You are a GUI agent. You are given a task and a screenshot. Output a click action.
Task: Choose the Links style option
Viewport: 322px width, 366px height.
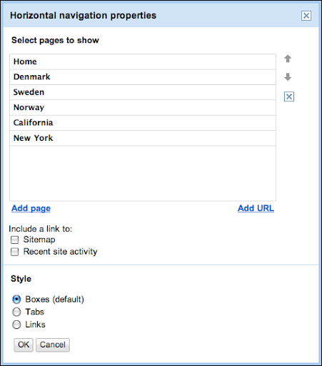tap(16, 325)
